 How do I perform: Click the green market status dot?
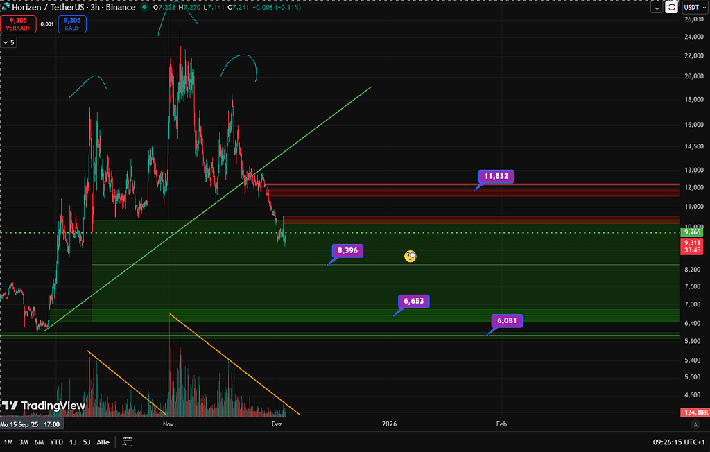click(144, 7)
